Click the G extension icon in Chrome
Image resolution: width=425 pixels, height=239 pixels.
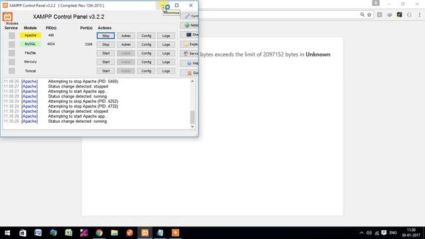409,15
